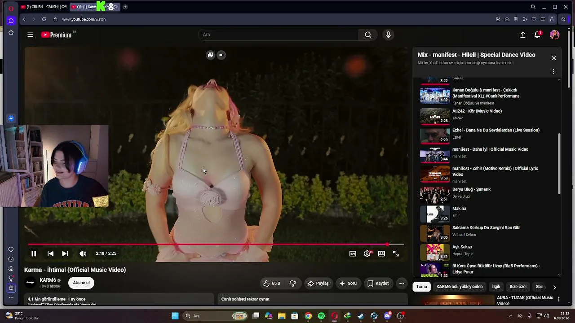Play Aşk Sakızı thumbnail in playlist

435,253
